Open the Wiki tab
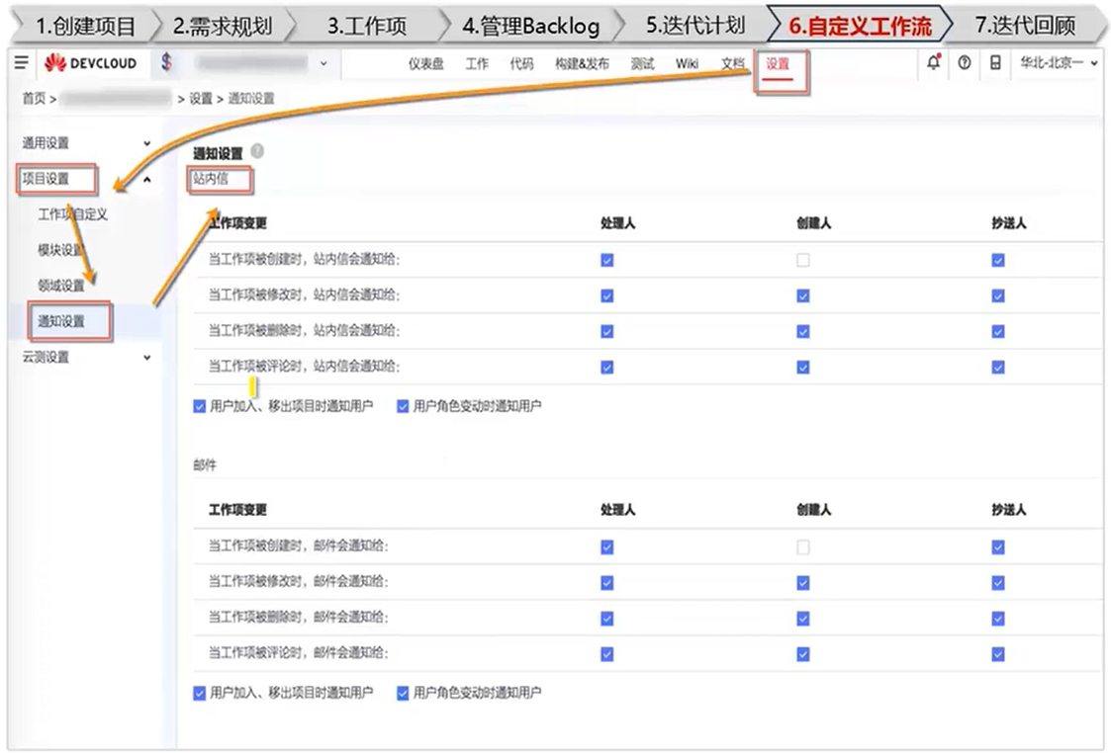 (x=687, y=63)
